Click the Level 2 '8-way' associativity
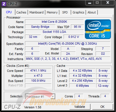 (x=103, y=81)
